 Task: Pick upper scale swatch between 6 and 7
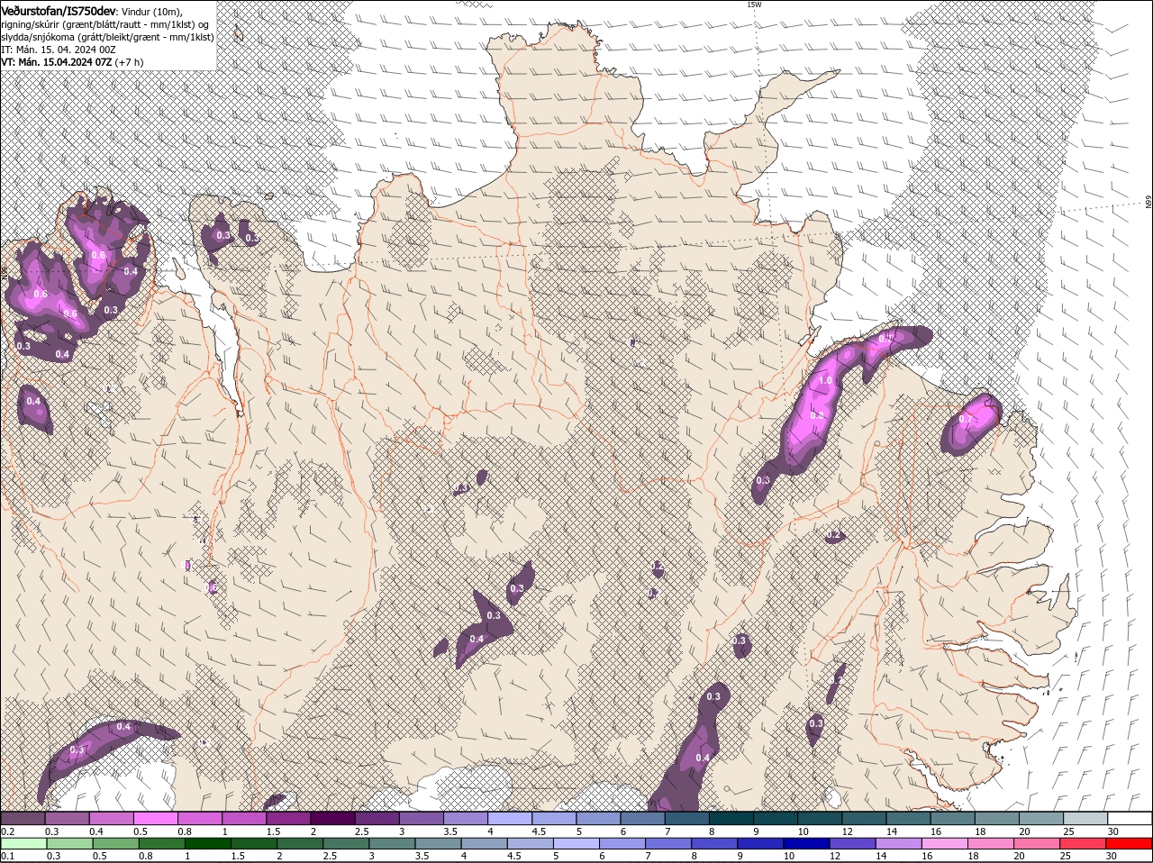pos(642,818)
